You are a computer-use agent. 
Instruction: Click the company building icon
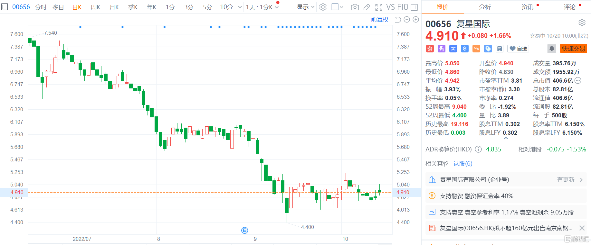pyautogui.click(x=432, y=180)
